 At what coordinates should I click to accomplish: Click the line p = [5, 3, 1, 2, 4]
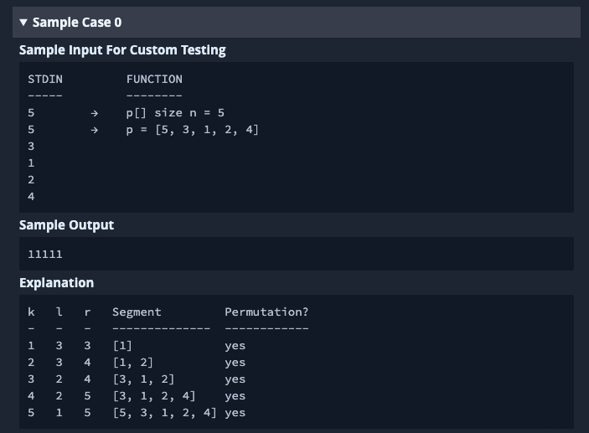pyautogui.click(x=192, y=130)
